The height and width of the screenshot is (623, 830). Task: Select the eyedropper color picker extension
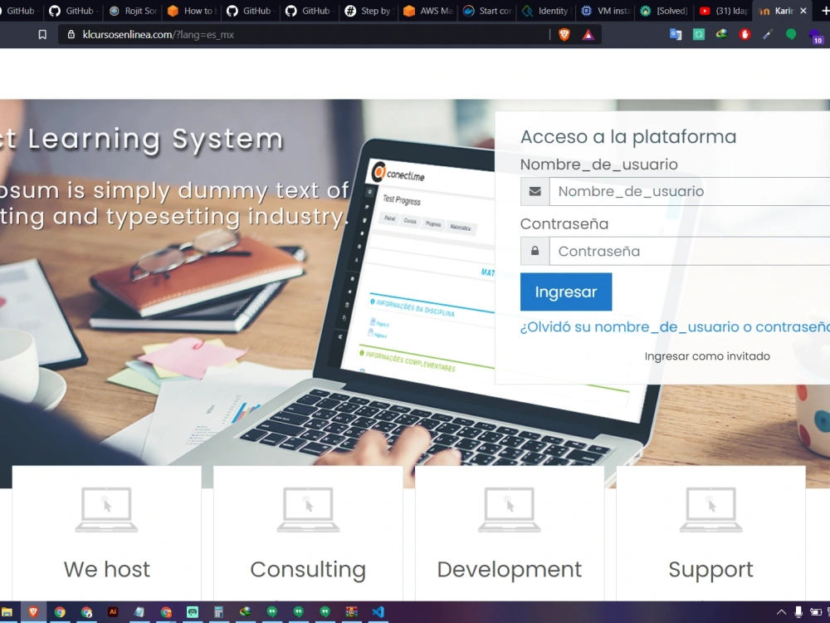coord(768,35)
